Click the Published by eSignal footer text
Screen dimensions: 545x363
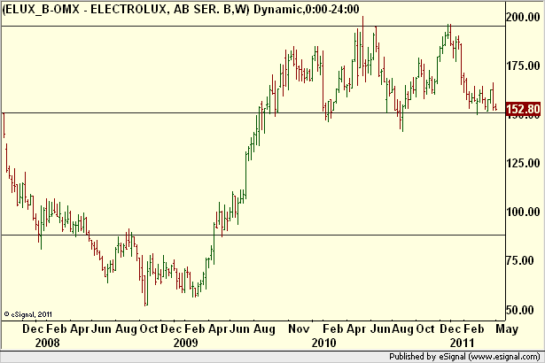pos(464,357)
